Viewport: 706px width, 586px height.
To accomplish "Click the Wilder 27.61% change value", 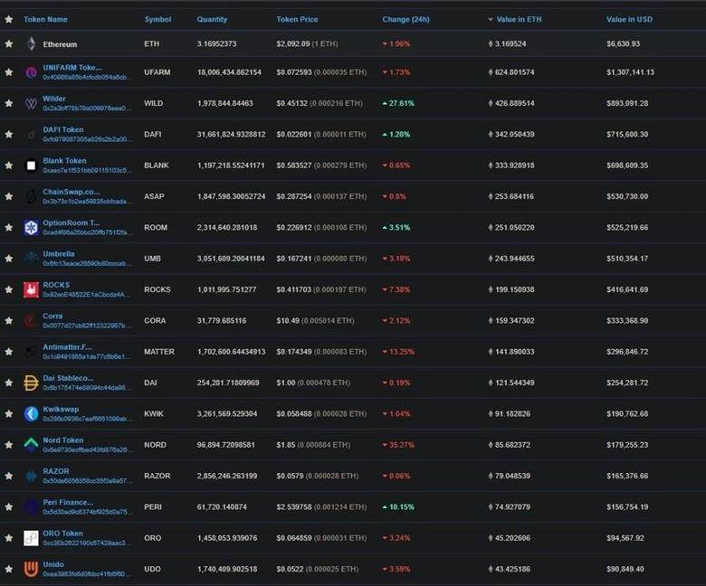I will [398, 103].
